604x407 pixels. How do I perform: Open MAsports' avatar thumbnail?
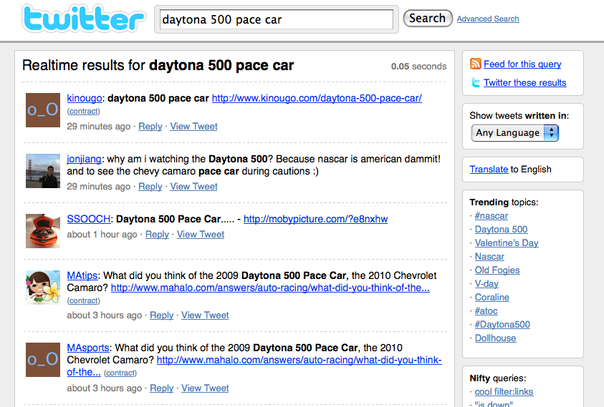43,360
